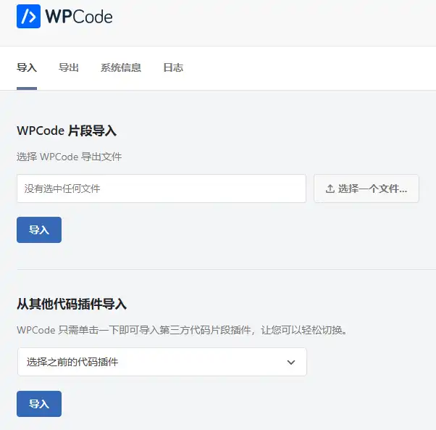Switch to the 导入 tab

tap(27, 67)
